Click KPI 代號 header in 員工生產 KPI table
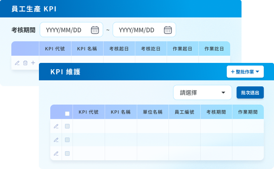 pyautogui.click(x=55, y=49)
